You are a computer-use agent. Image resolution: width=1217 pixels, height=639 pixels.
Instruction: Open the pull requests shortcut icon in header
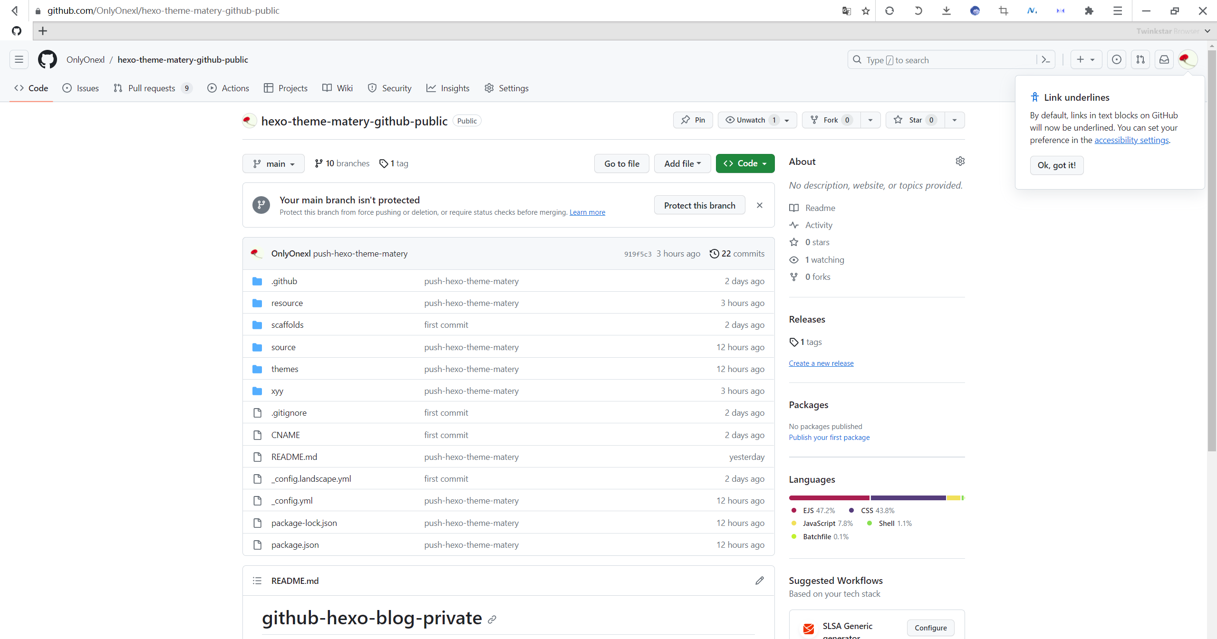click(1140, 59)
